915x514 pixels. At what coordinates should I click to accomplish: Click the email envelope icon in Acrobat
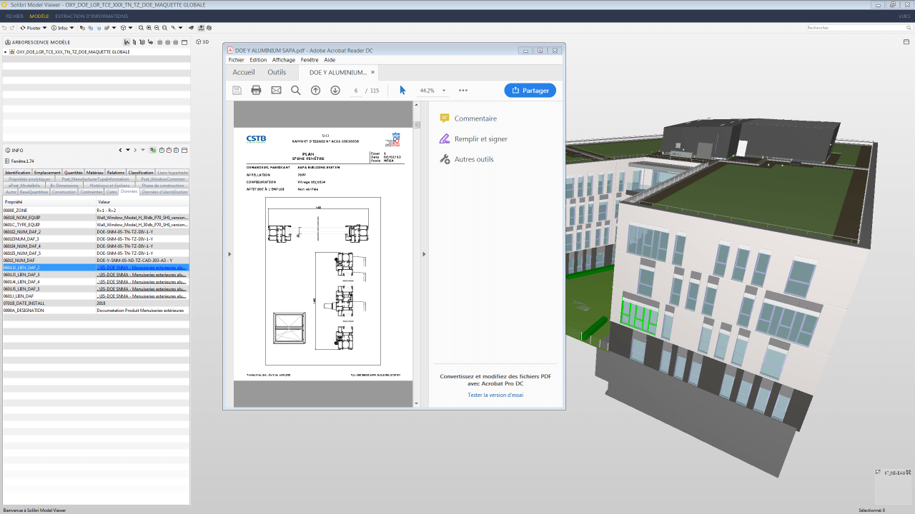276,91
